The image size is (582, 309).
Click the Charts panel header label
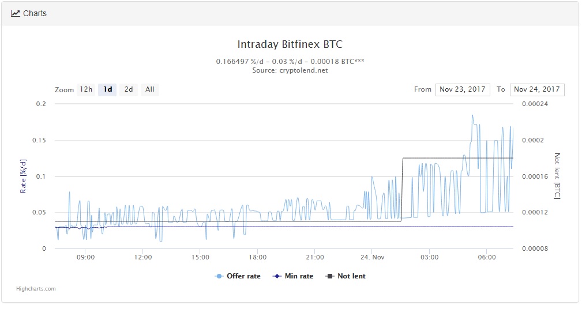point(35,13)
